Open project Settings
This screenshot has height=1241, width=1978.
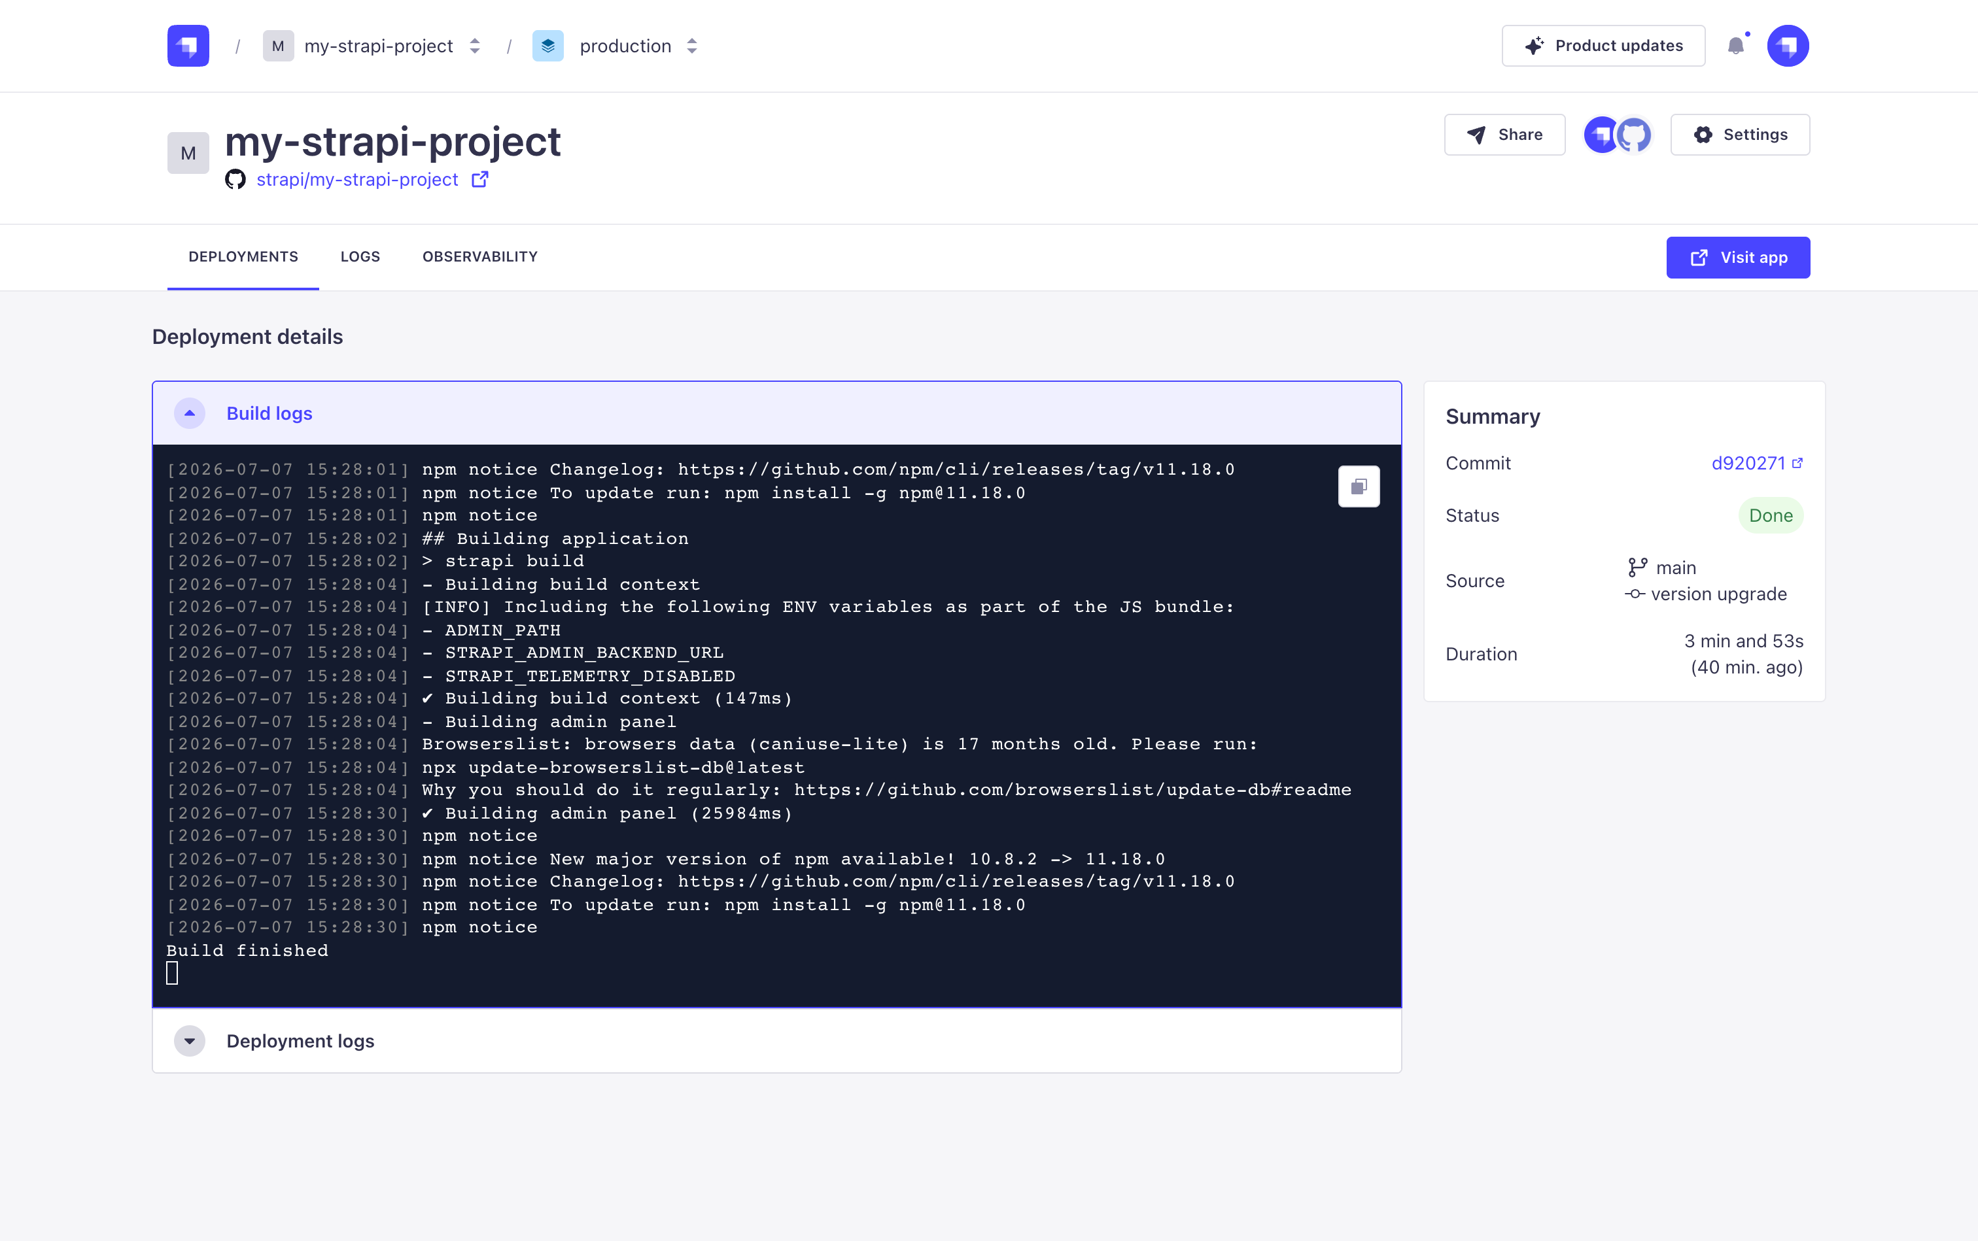point(1740,135)
